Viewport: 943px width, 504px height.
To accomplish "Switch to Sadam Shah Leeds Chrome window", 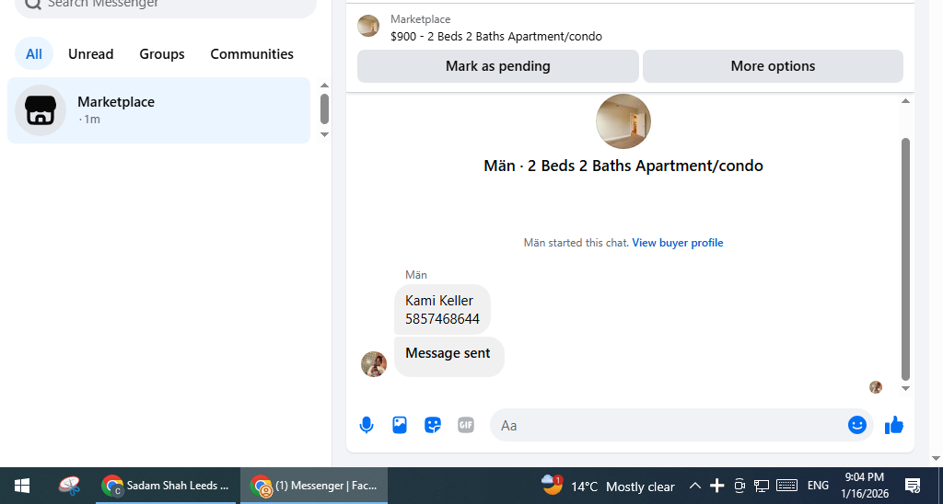I will click(x=166, y=486).
